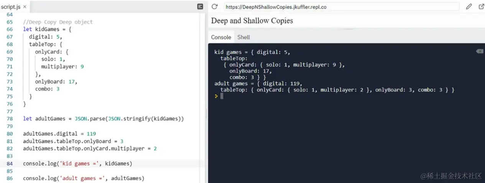Close the script.js editor tab

click(25, 7)
